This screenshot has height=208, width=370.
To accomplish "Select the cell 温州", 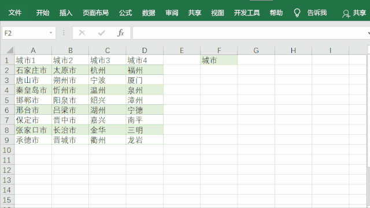I will [x=108, y=90].
